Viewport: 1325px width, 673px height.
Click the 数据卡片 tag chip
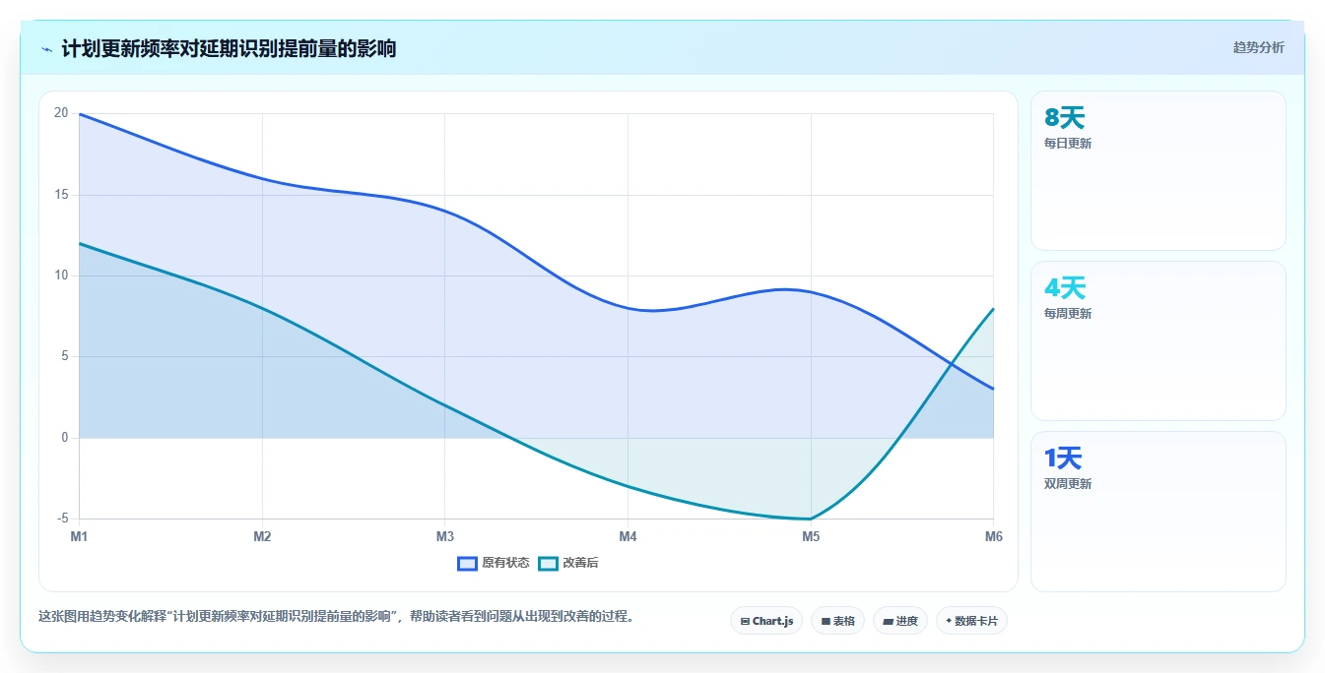971,621
